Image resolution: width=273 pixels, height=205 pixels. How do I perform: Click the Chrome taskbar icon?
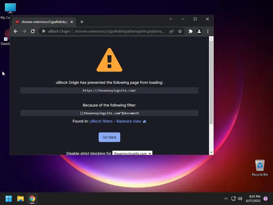point(32,199)
